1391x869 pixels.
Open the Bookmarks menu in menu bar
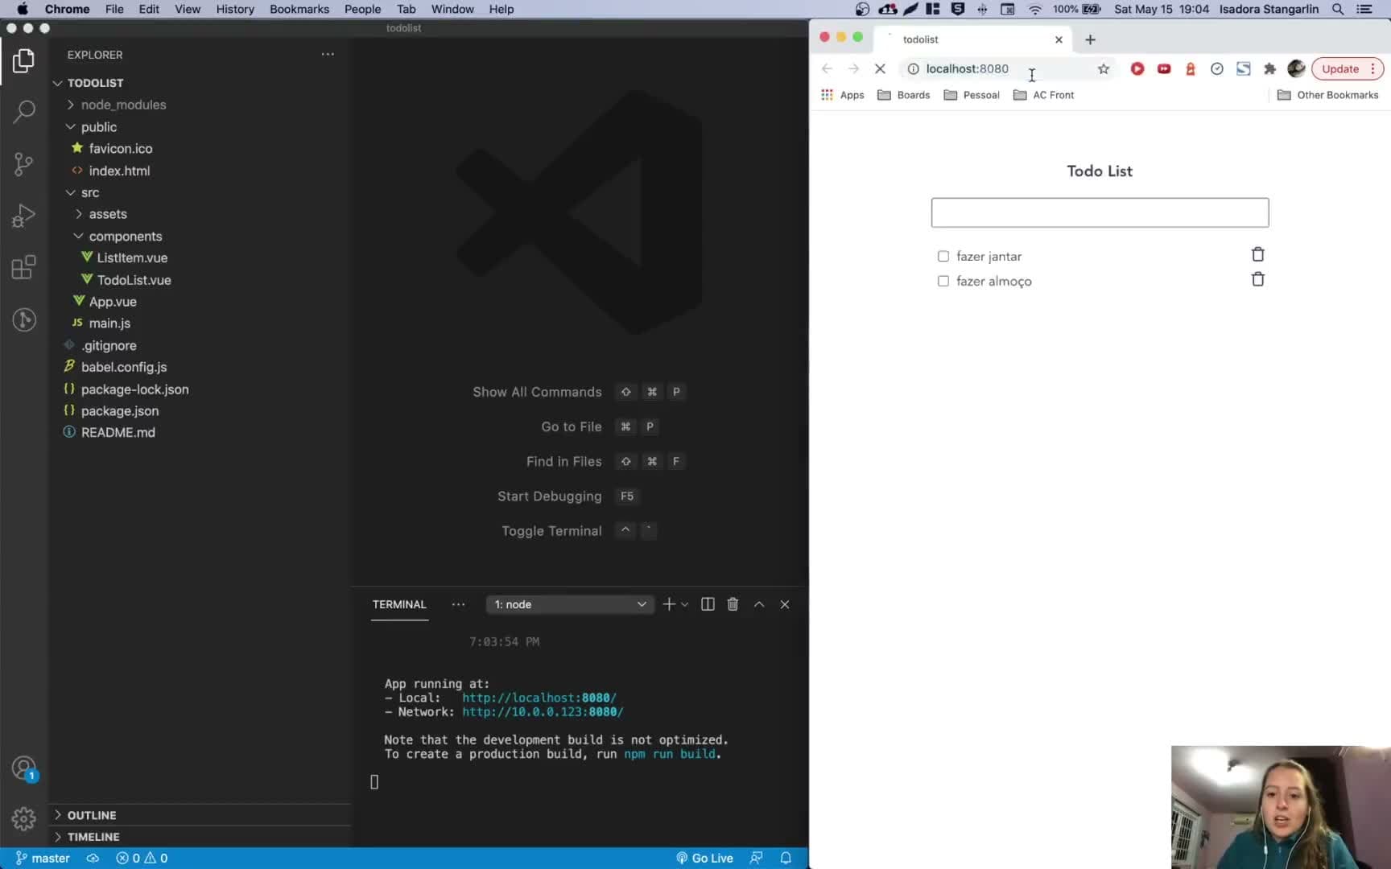click(x=299, y=9)
